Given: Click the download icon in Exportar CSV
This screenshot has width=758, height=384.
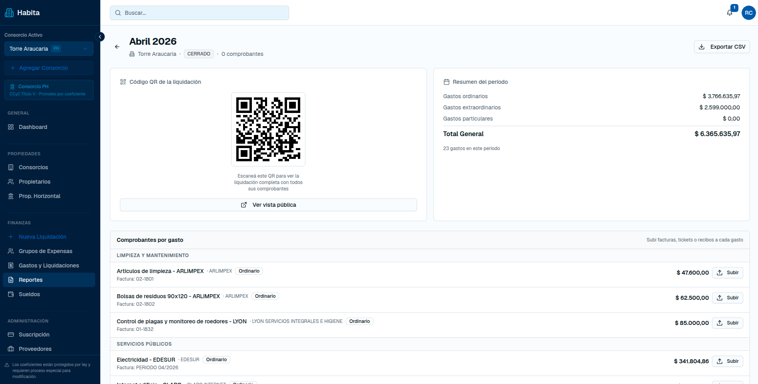Looking at the screenshot, I should pos(702,47).
